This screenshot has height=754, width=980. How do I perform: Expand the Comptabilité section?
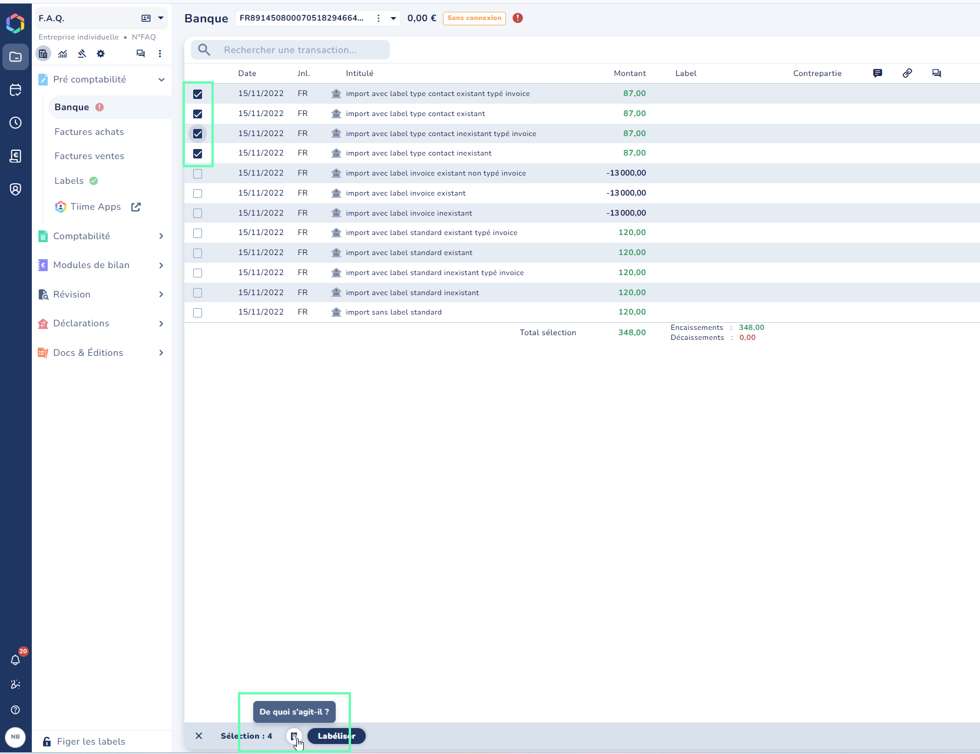[x=161, y=236]
